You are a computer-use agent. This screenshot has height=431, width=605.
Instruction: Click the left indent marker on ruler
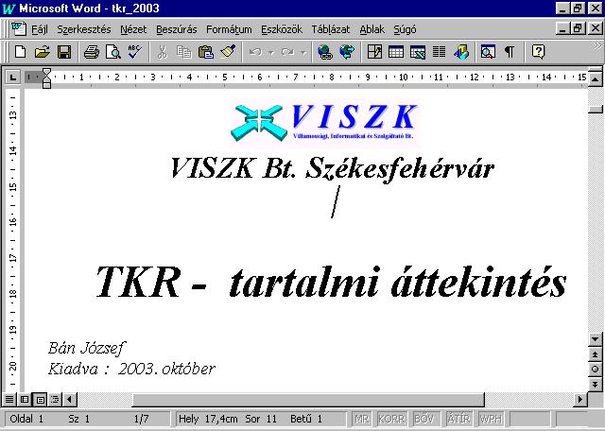point(46,84)
